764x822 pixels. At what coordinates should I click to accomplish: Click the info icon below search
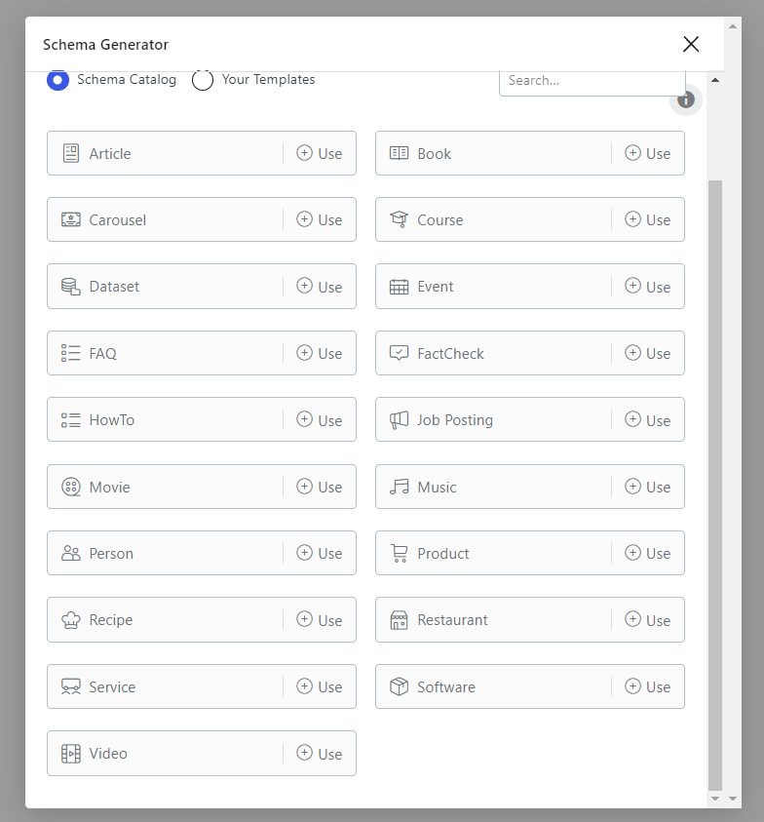(x=685, y=99)
